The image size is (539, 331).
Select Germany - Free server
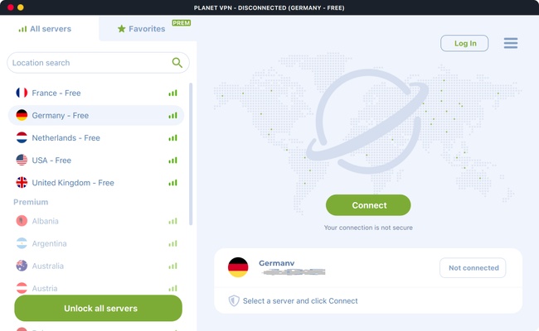click(96, 115)
